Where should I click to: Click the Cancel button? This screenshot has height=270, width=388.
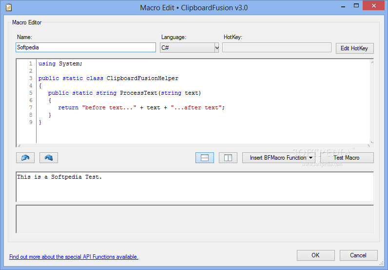tap(358, 255)
